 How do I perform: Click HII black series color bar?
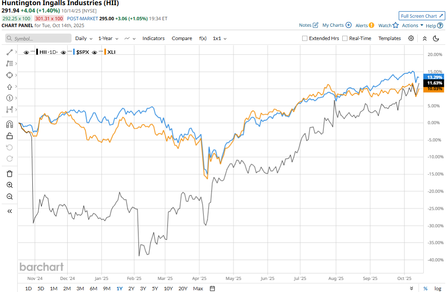[37, 52]
